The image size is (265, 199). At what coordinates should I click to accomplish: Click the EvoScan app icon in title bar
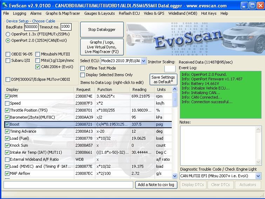pyautogui.click(x=5, y=5)
